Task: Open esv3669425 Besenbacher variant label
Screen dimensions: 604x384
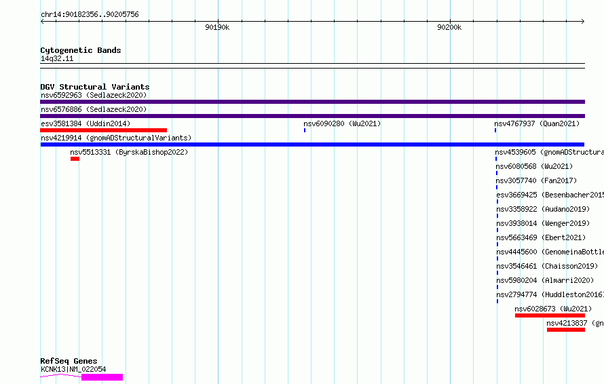Action: (550, 195)
